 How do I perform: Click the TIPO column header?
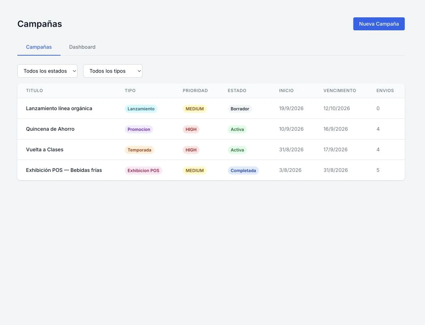coord(130,90)
